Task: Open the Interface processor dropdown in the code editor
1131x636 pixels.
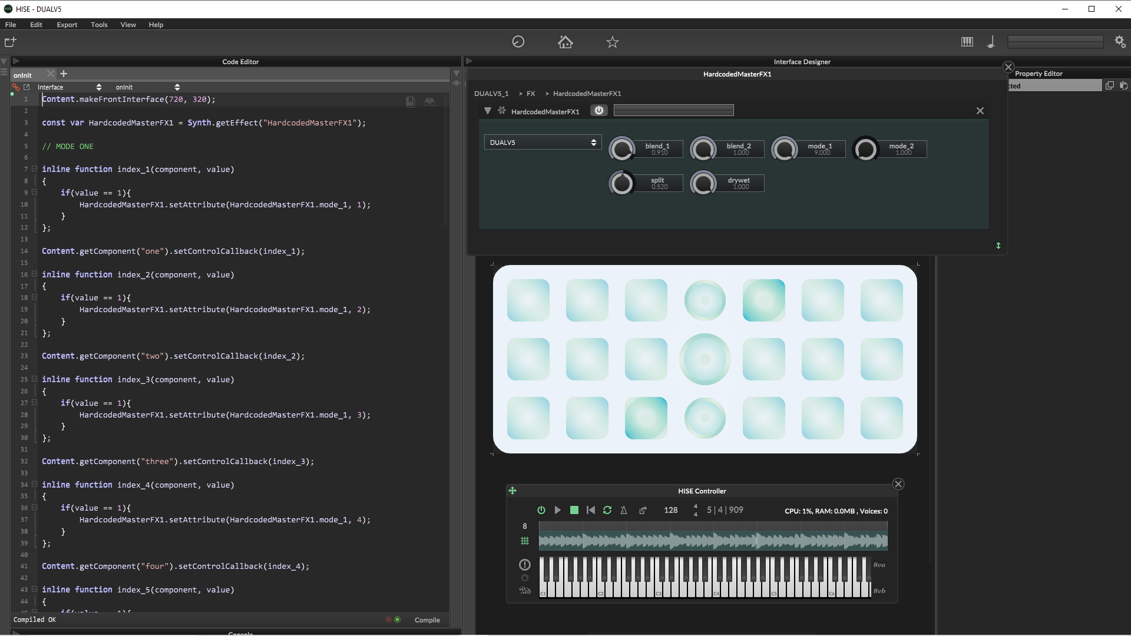Action: click(x=69, y=87)
